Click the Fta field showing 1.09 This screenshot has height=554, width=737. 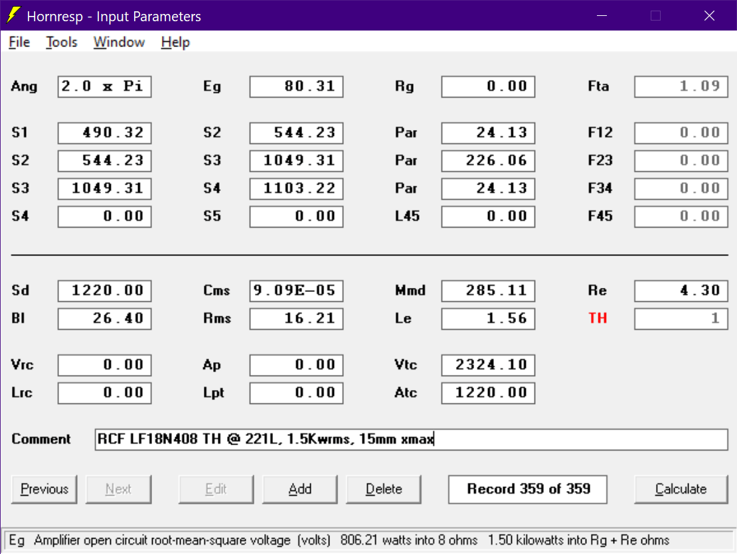pyautogui.click(x=681, y=86)
